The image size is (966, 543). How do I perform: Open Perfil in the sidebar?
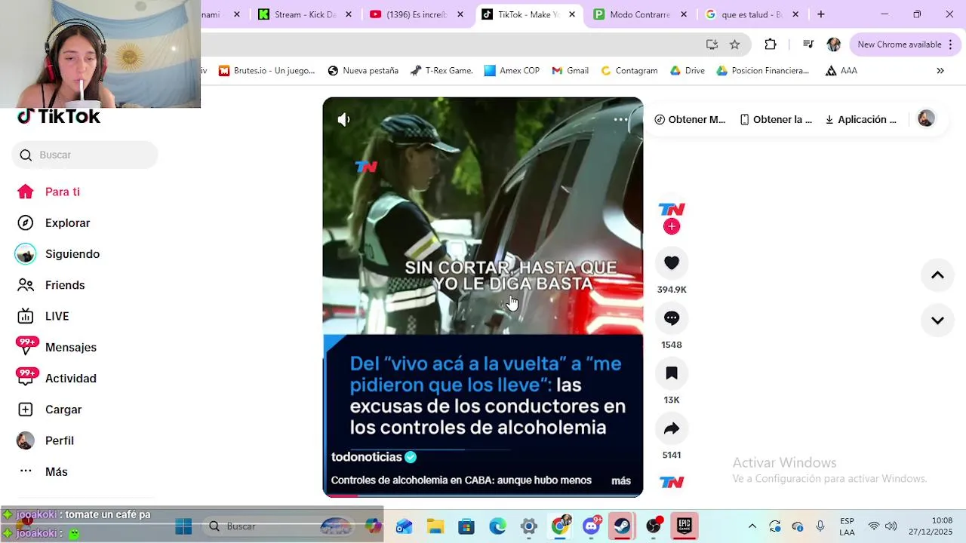coord(45,440)
